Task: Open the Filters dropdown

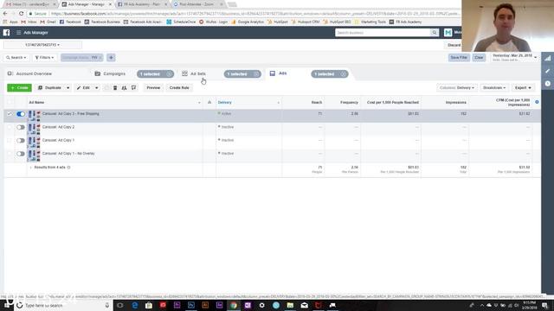Action: (x=44, y=58)
